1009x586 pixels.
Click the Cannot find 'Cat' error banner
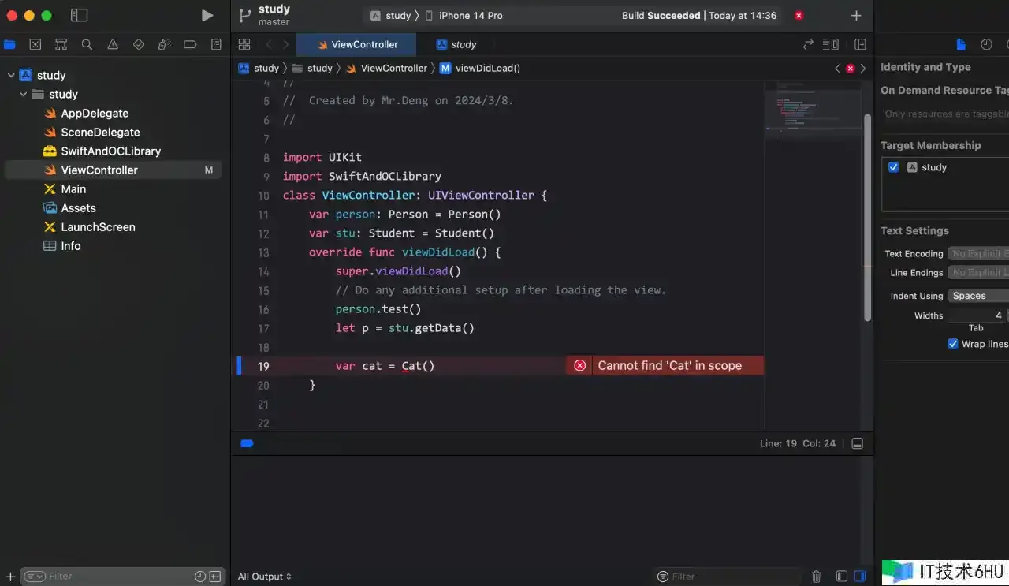665,366
